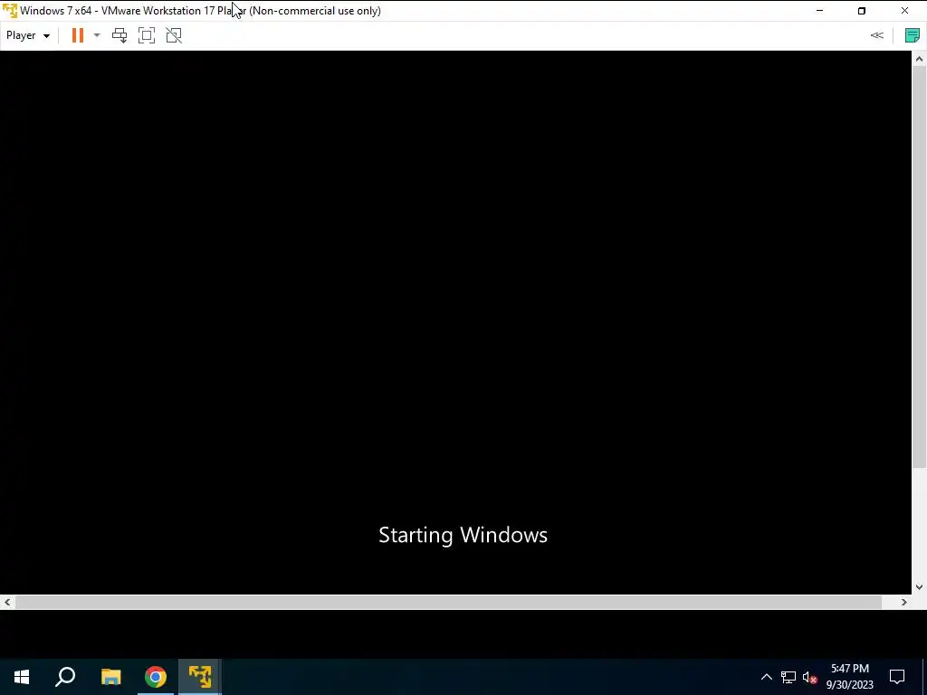Open the notification center icon
The height and width of the screenshot is (695, 927).
point(897,677)
